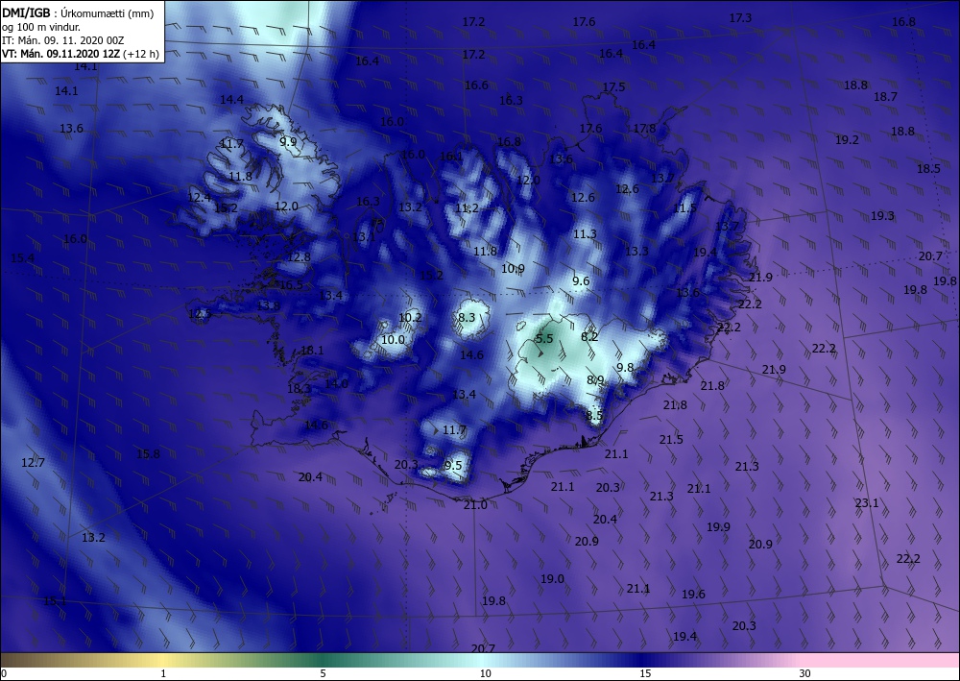This screenshot has width=960, height=681.
Task: Click the legend tick label 1
Action: pyautogui.click(x=163, y=673)
